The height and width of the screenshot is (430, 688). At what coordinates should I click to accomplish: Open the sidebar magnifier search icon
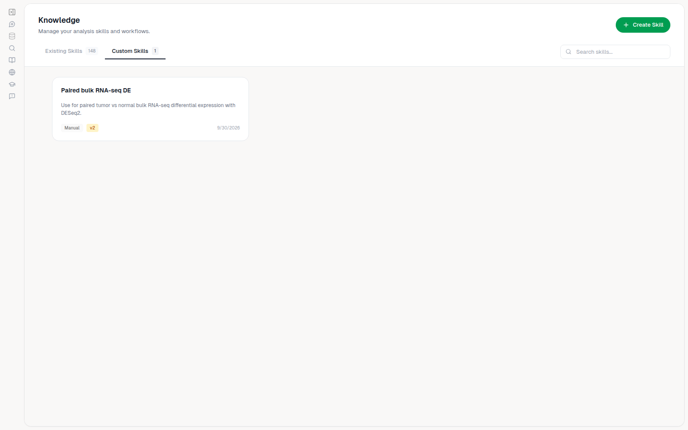[12, 48]
